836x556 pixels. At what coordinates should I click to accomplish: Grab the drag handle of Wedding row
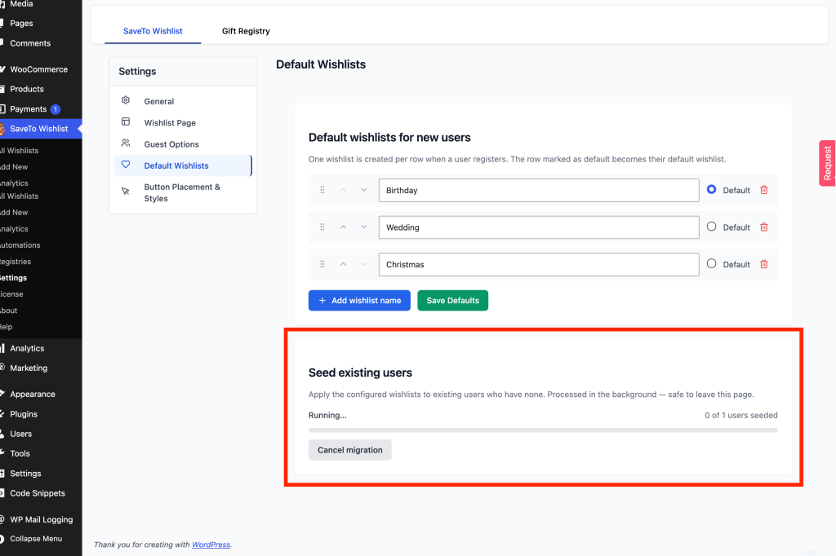[x=322, y=227]
